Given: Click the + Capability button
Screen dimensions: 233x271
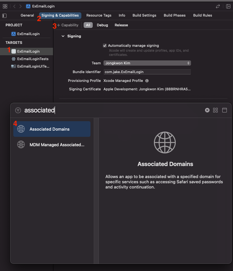Looking at the screenshot, I should click(68, 25).
